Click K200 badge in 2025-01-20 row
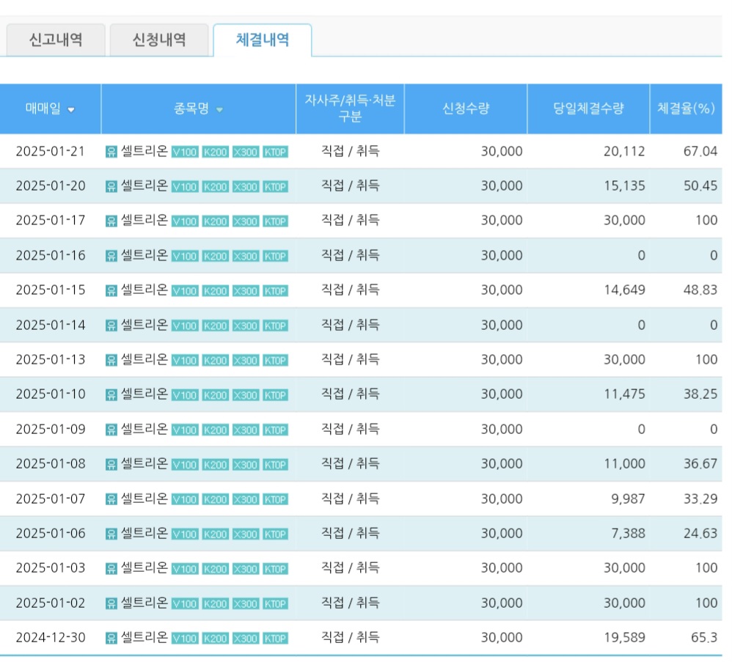Viewport: 732px width, 662px height. coord(215,187)
